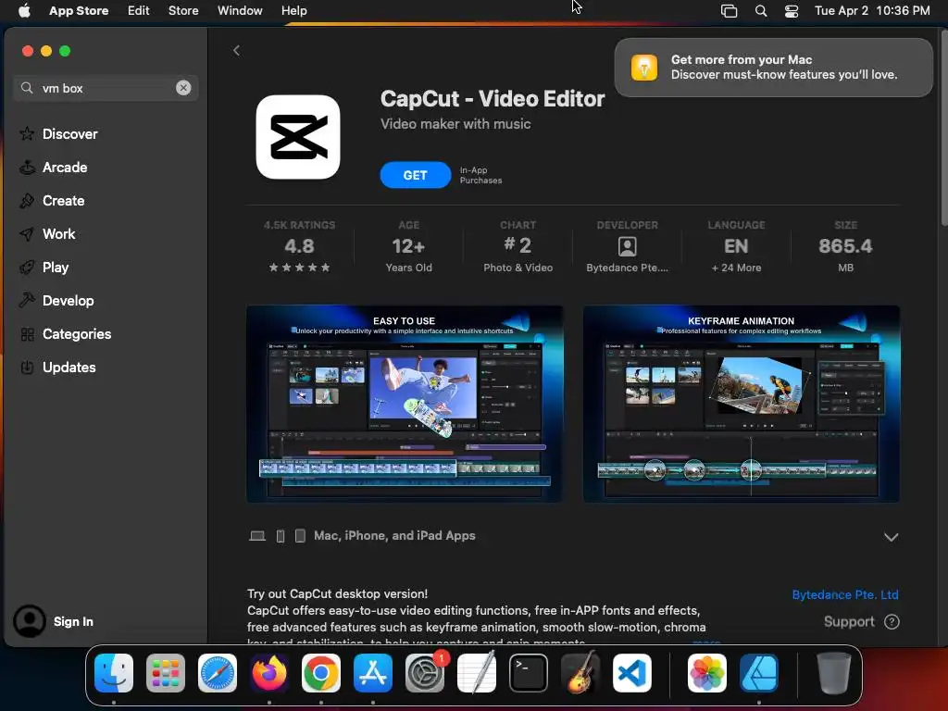Launch Visual Studio Code from the Dock

[x=631, y=673]
